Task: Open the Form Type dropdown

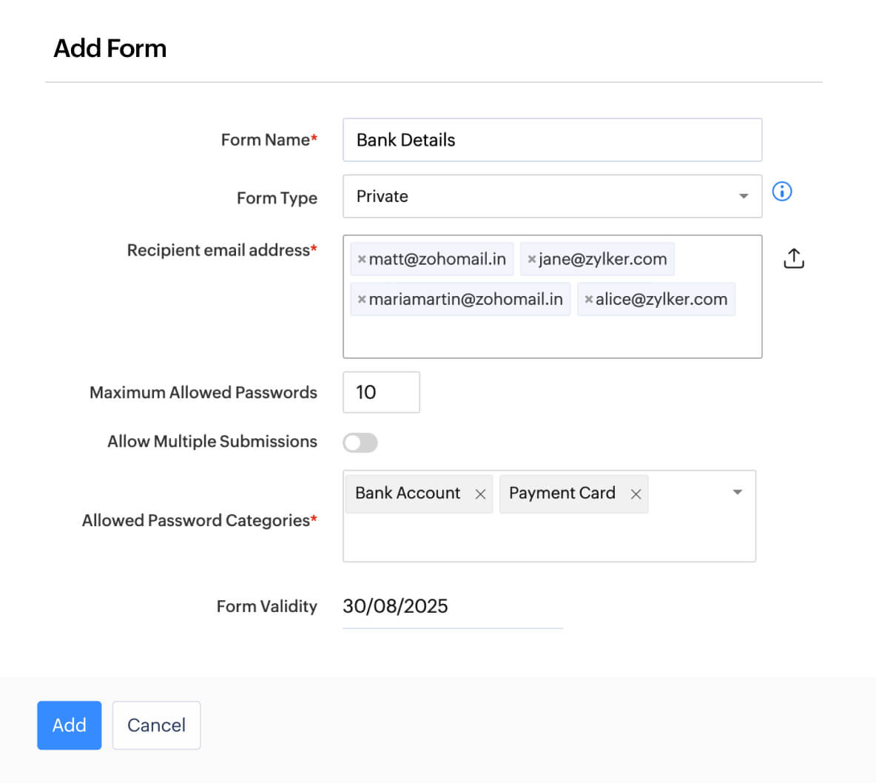Action: tap(744, 196)
